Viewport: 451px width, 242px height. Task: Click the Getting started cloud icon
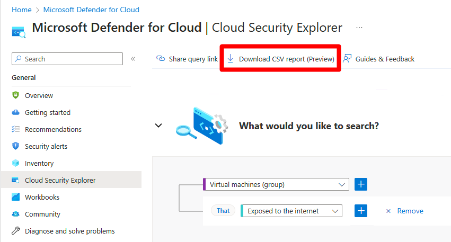point(15,112)
